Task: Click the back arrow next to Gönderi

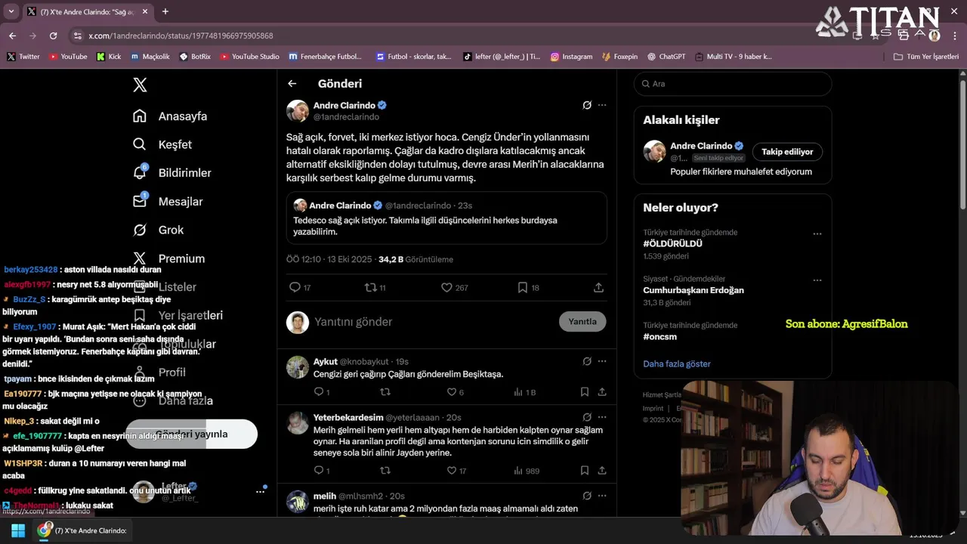Action: [x=292, y=84]
